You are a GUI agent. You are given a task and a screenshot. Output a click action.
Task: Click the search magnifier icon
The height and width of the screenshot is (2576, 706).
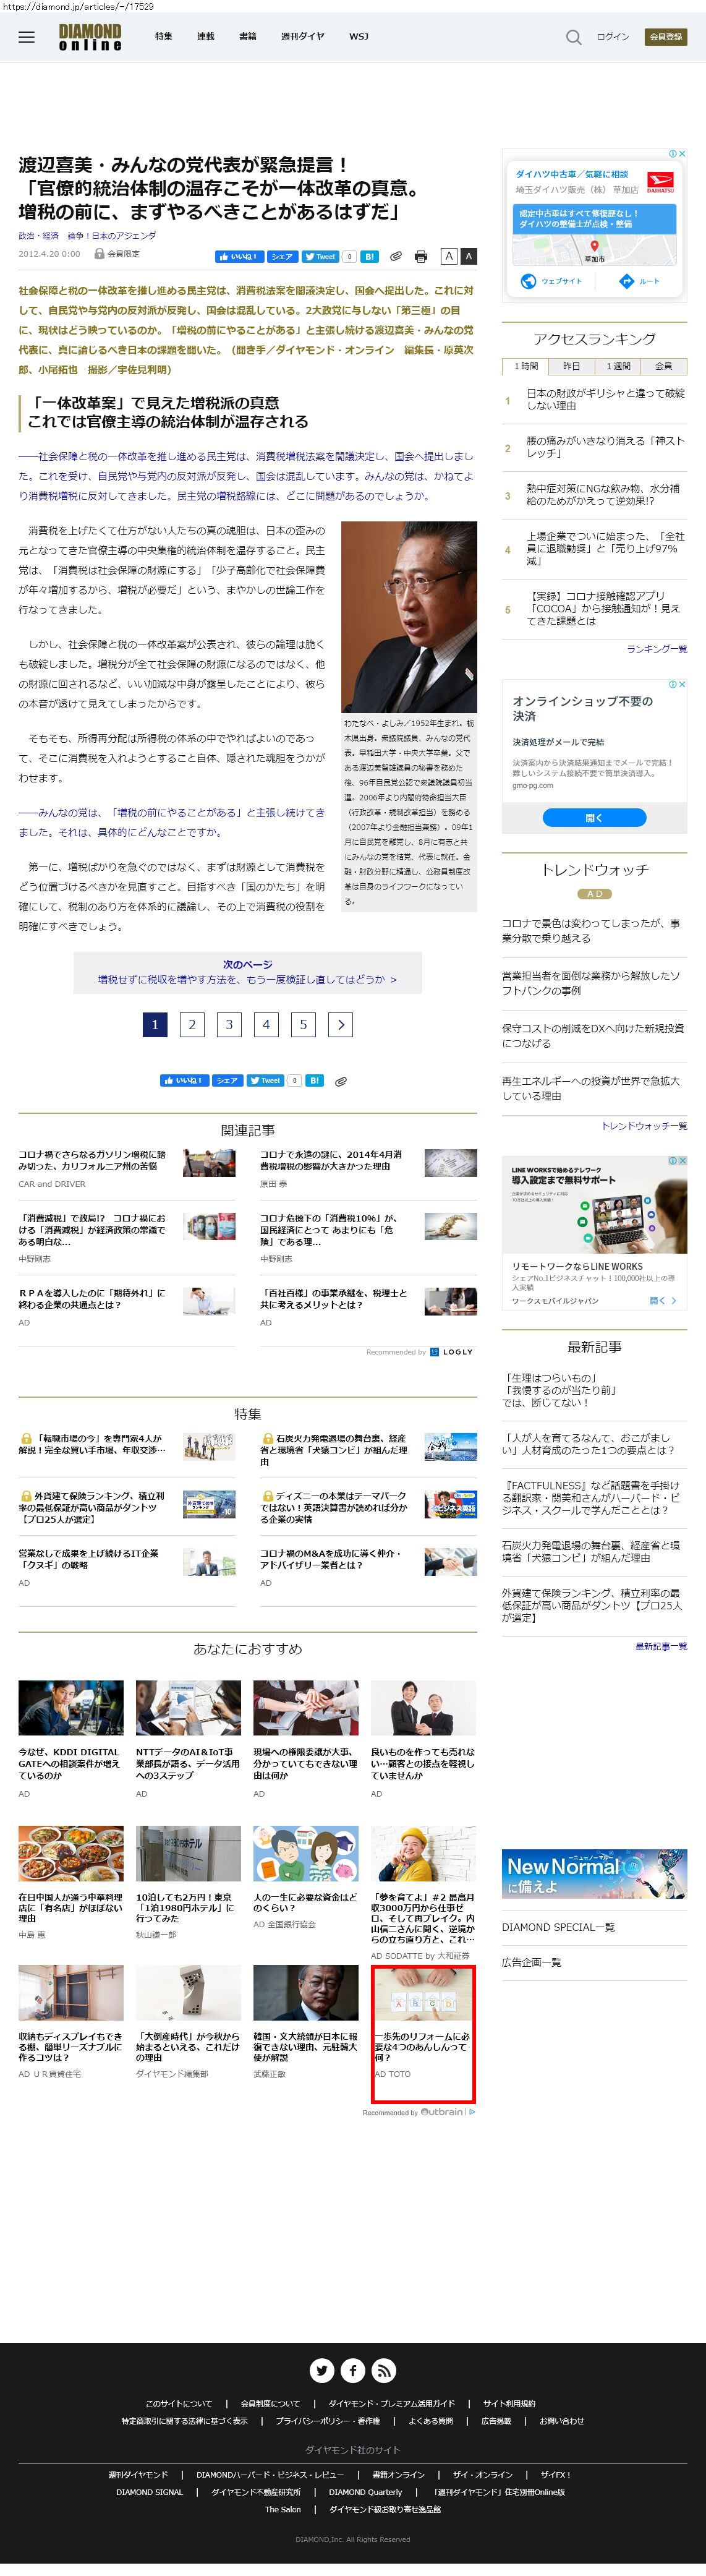click(573, 37)
